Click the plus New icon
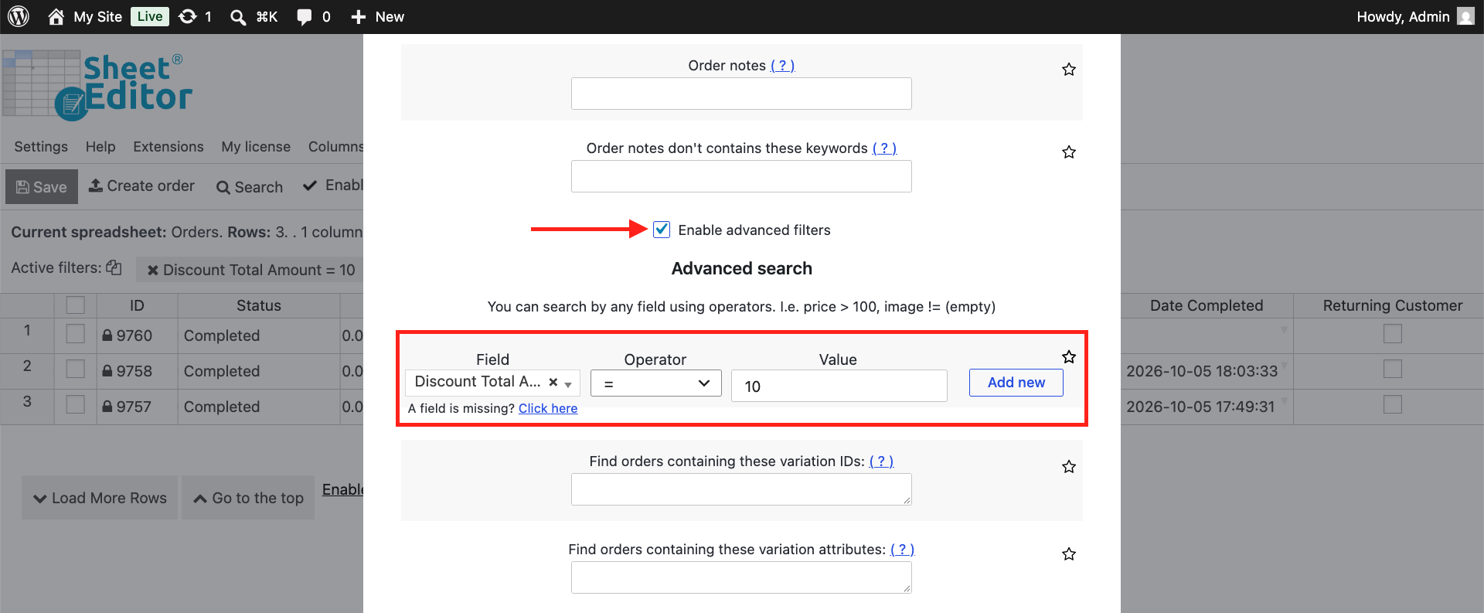The height and width of the screenshot is (613, 1484). click(358, 17)
